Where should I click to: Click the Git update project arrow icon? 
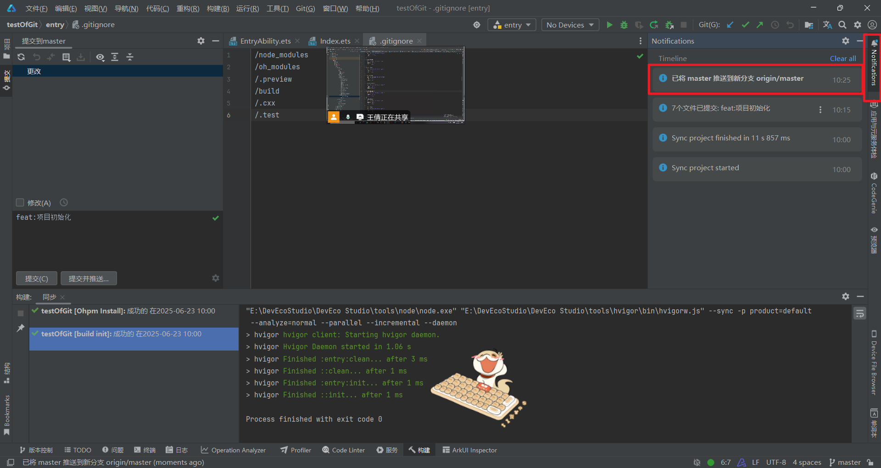[x=730, y=25]
